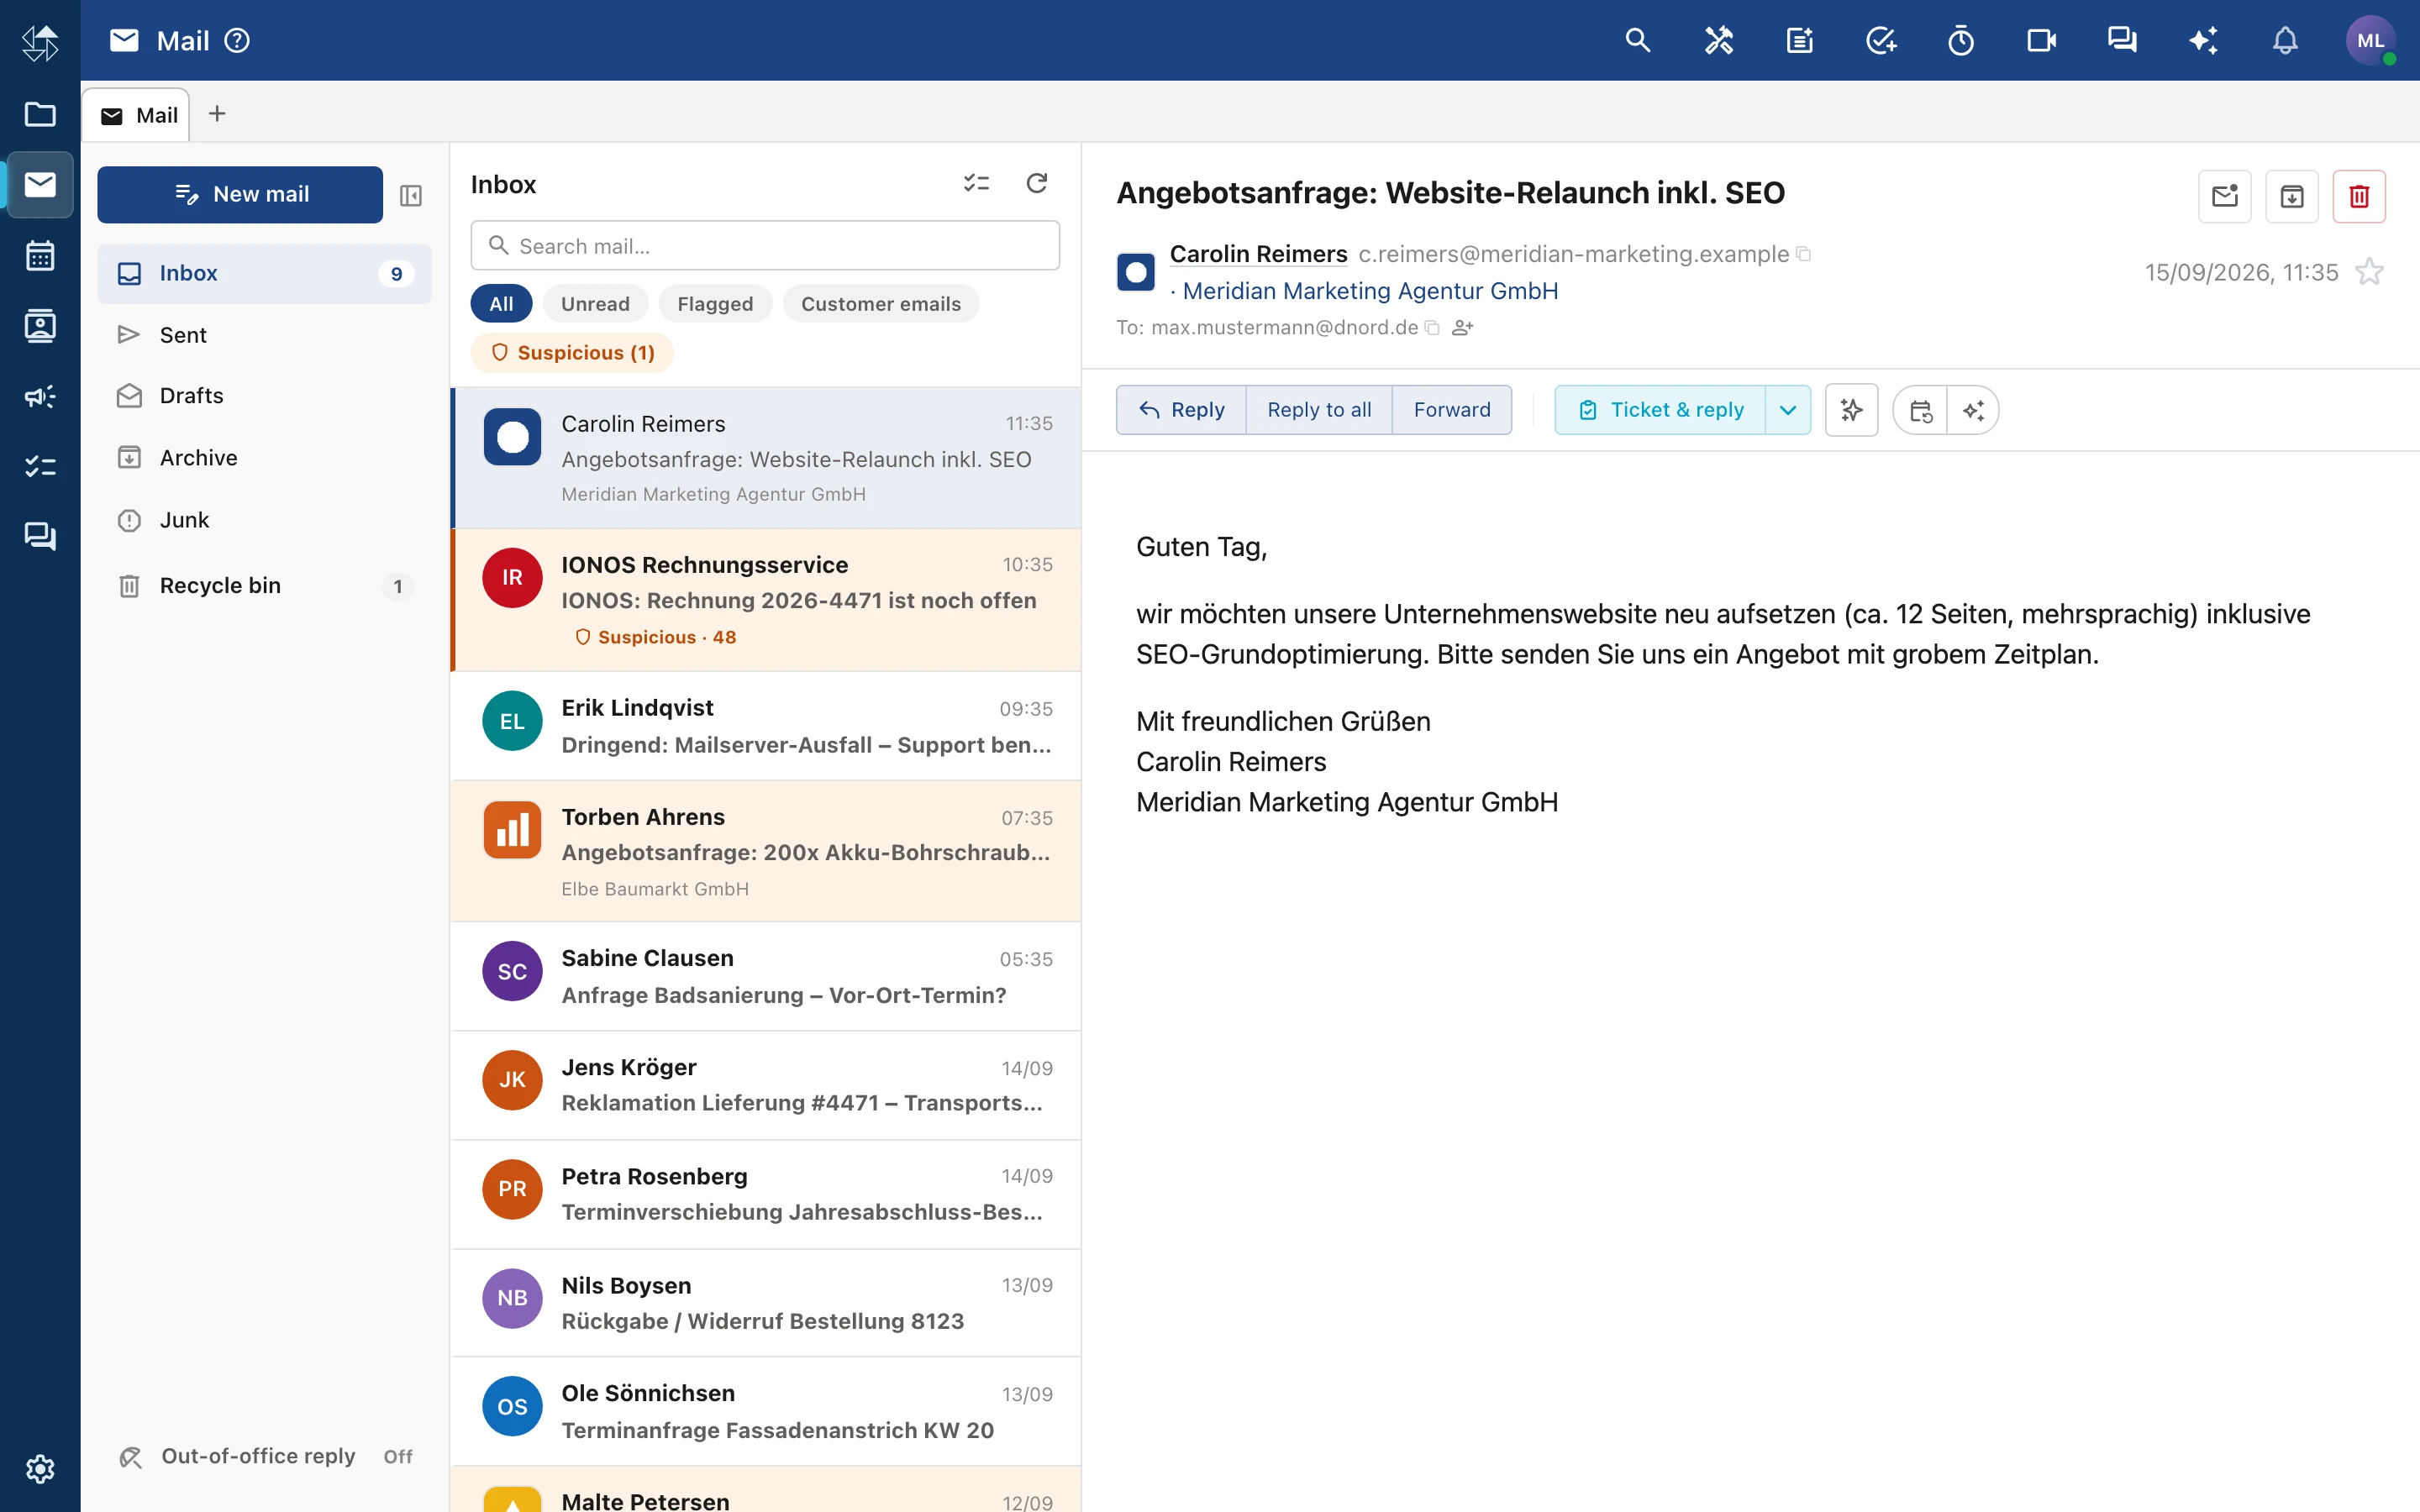Click Ticket & reply button
2420x1512 pixels.
point(1660,410)
